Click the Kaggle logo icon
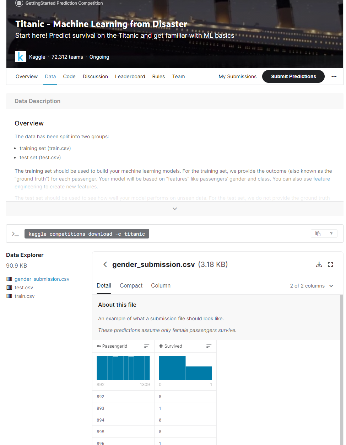Screen dimensions: 346x445 [x=21, y=57]
